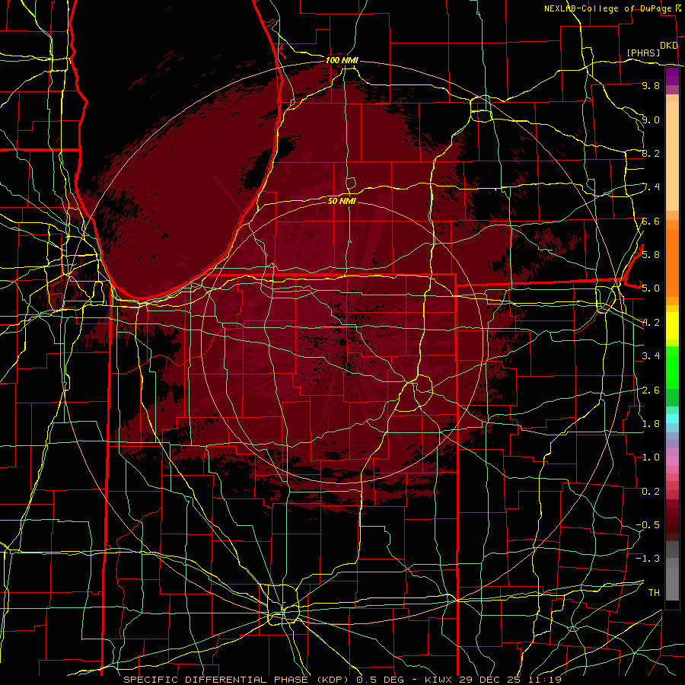Click the 2.6 value on the scale
This screenshot has height=685, width=685.
pyautogui.click(x=651, y=390)
